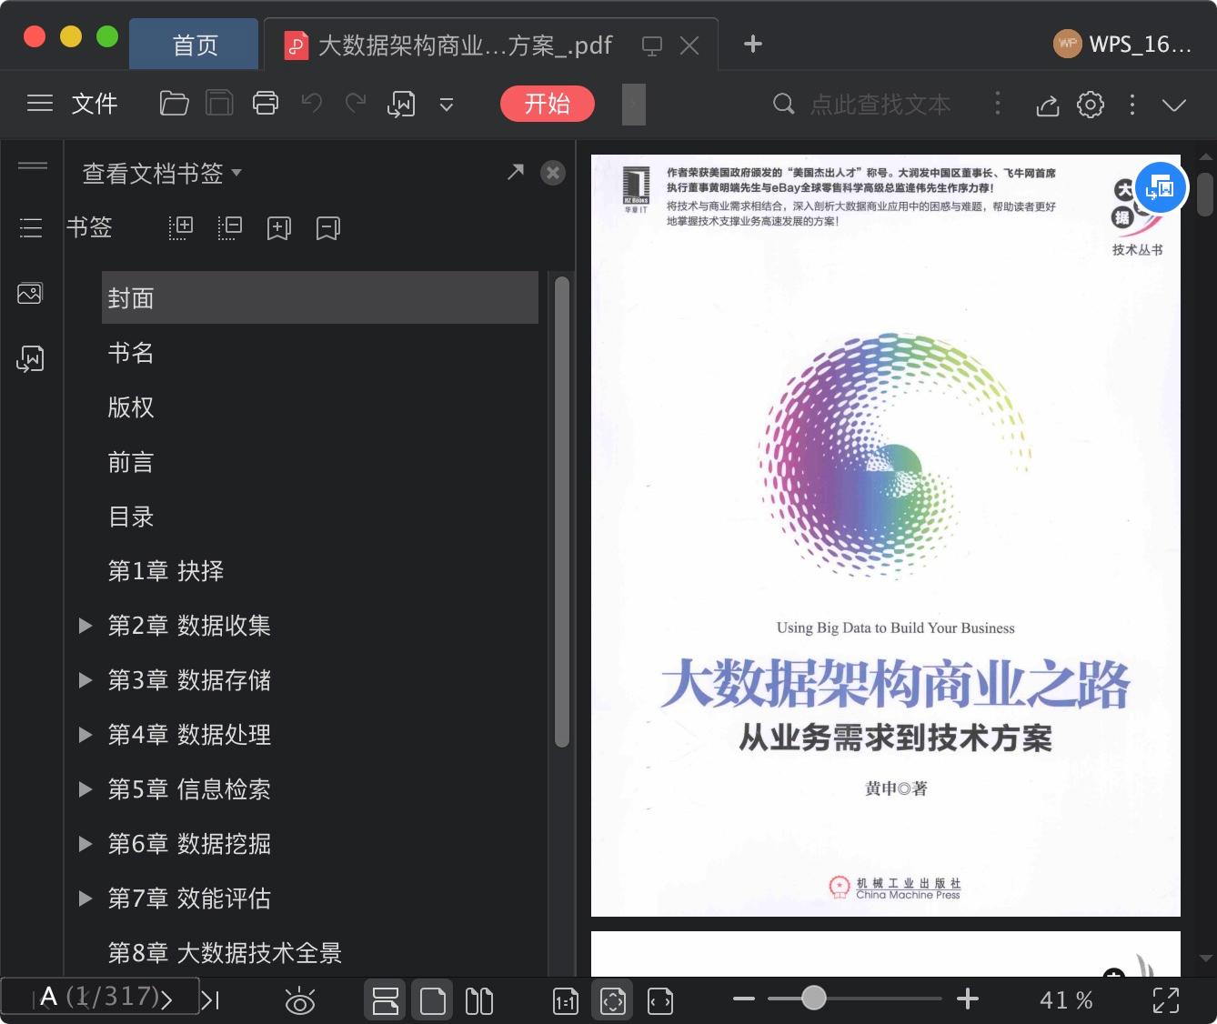This screenshot has width=1217, height=1024.
Task: Open the 文件 menu
Action: click(x=95, y=104)
